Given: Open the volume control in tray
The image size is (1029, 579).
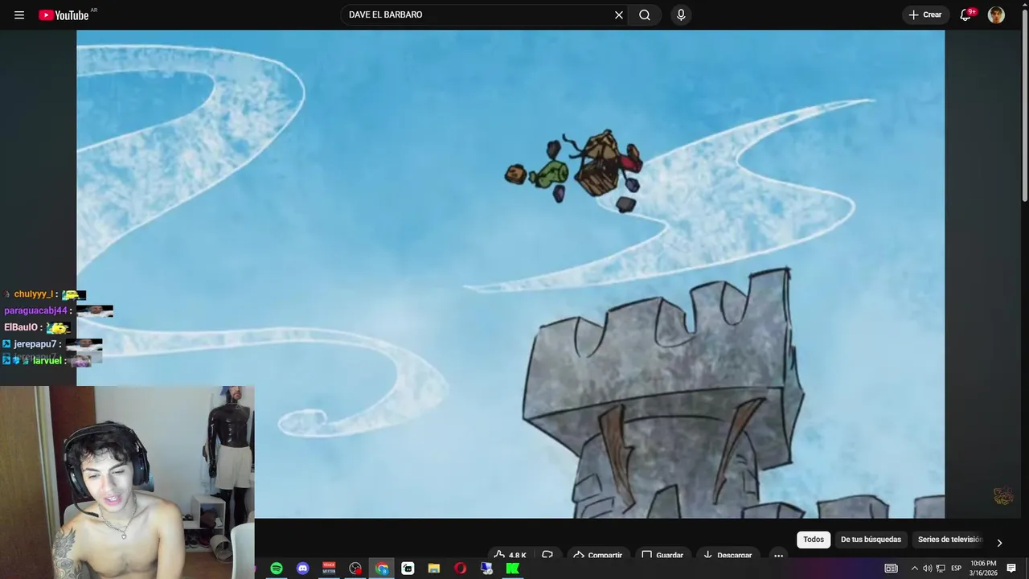Looking at the screenshot, I should (927, 569).
